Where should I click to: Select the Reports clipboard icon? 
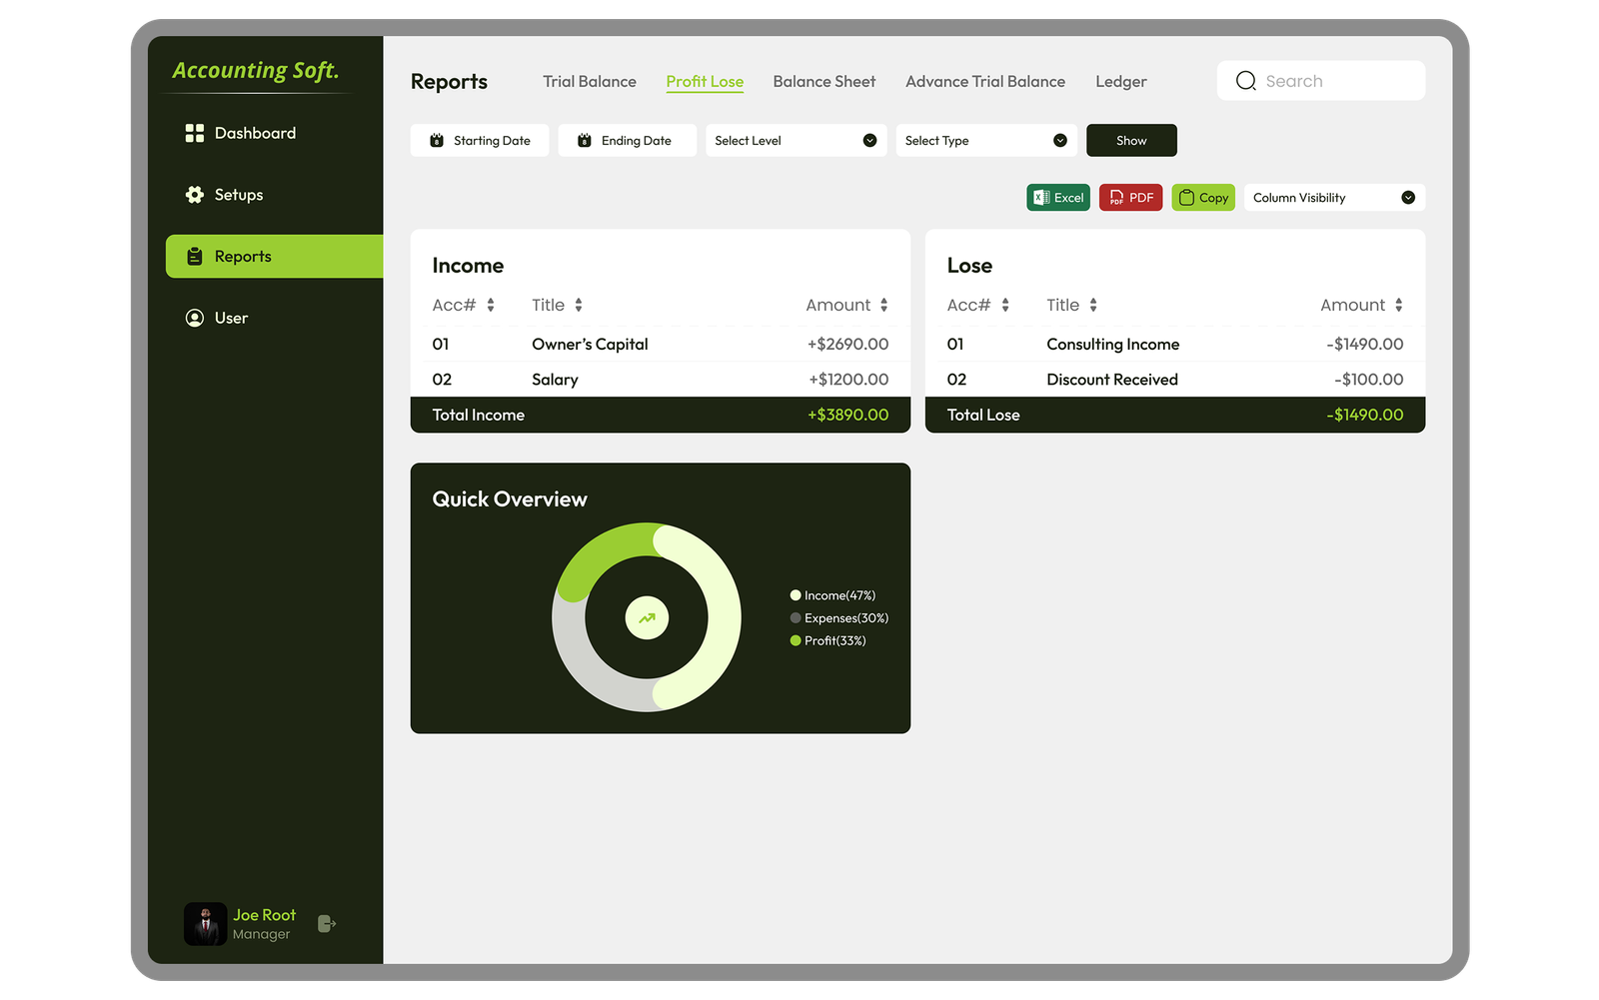[195, 256]
